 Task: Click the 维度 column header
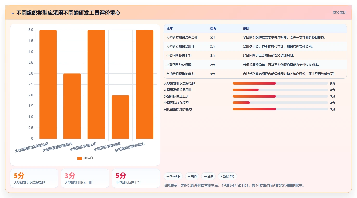click(x=169, y=29)
